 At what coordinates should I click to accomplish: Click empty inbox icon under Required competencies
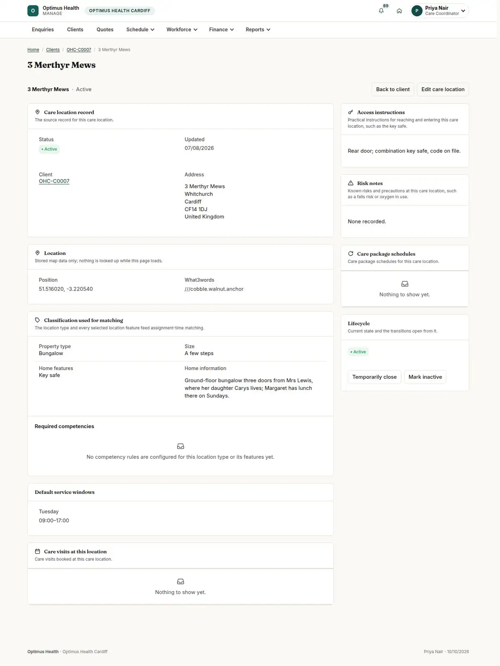click(x=180, y=446)
